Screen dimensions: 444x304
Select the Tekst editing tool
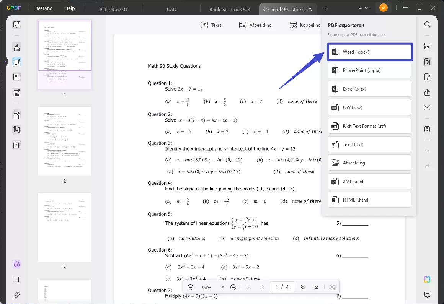[211, 25]
